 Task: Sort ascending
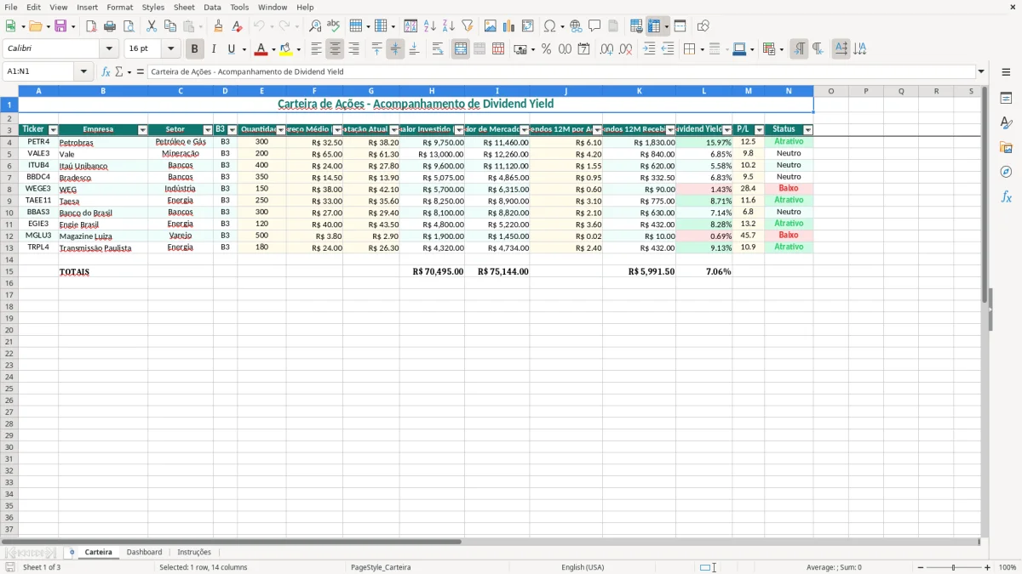click(x=430, y=26)
